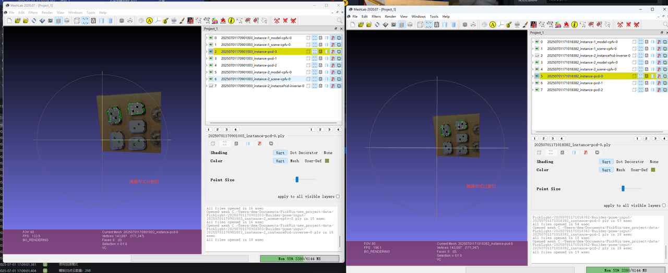
Task: Click the Reload icon in left MeshLab toolbar
Action: pos(34,21)
